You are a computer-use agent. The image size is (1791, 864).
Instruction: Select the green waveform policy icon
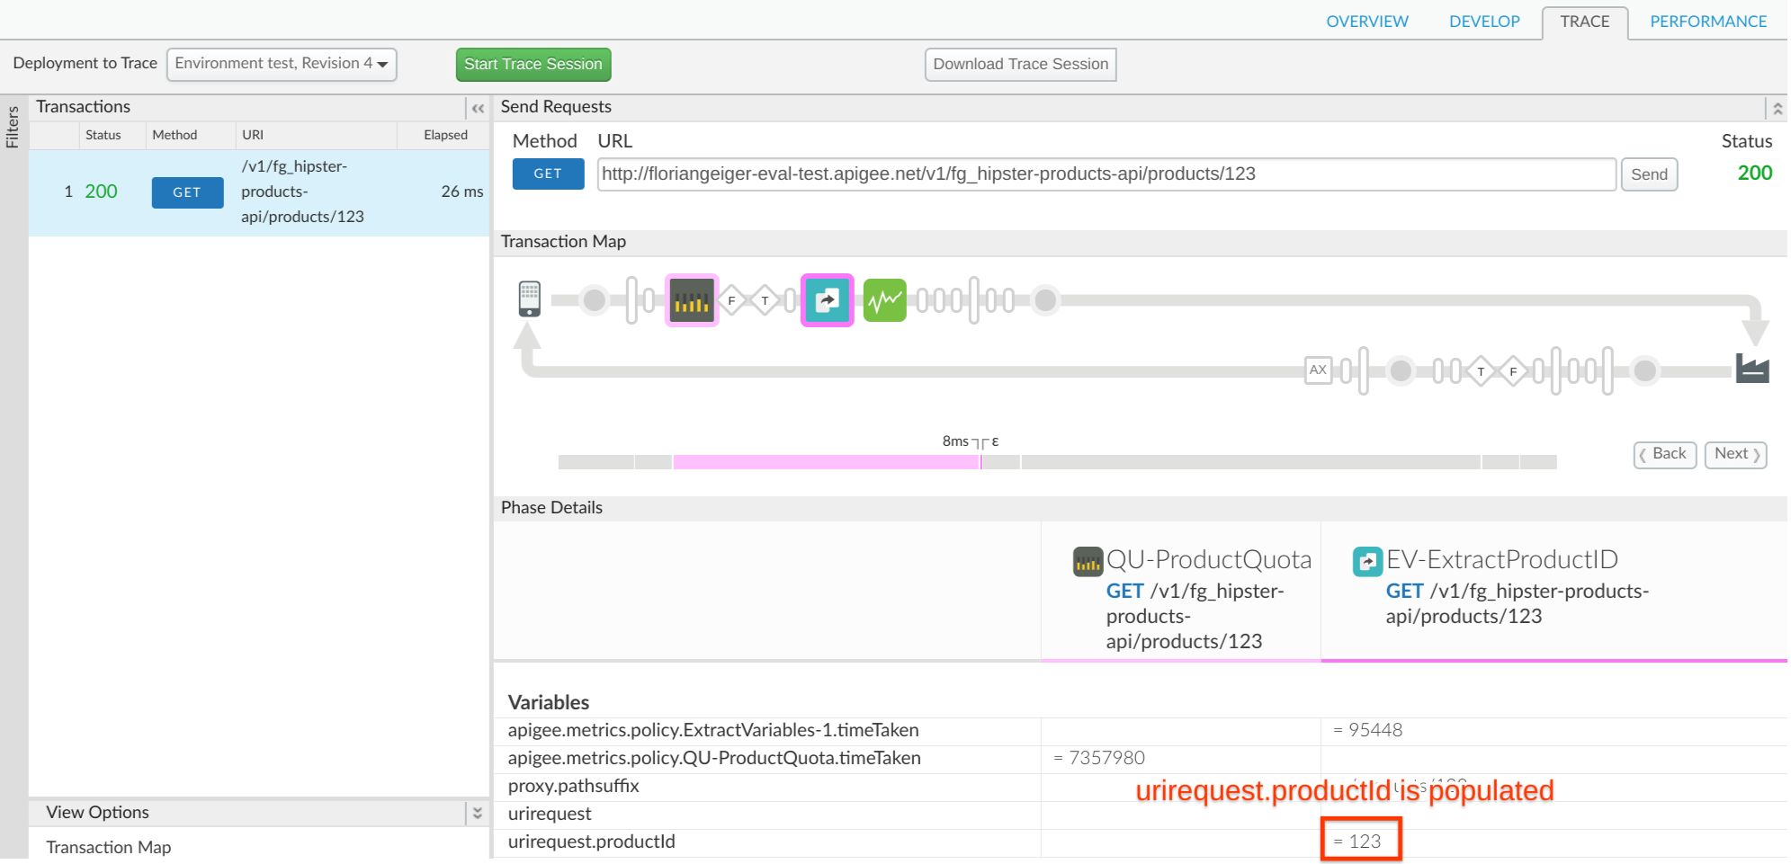point(885,300)
